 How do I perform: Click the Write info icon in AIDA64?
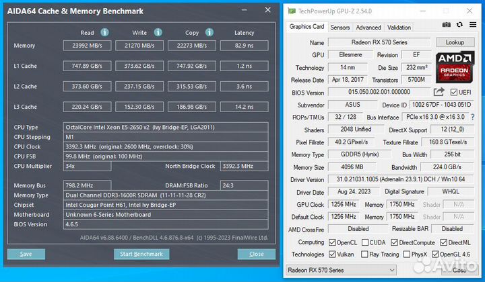pos(158,32)
